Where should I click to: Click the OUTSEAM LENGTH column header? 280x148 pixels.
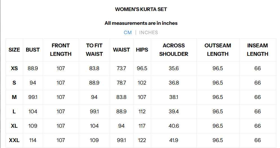tap(218, 50)
